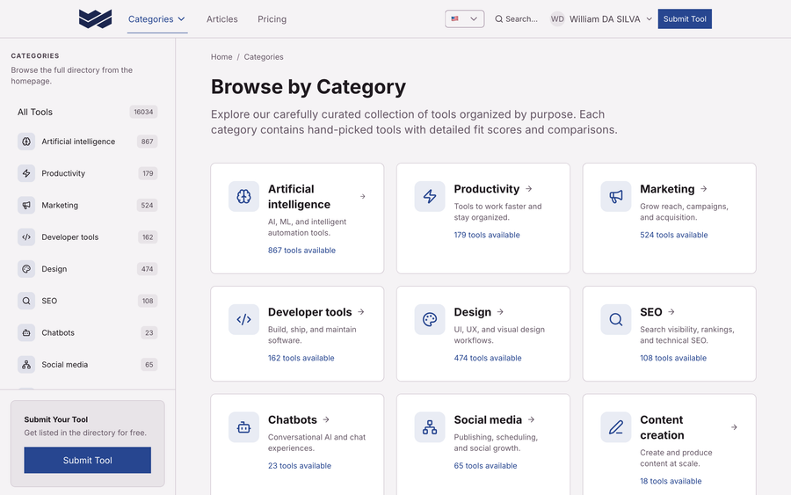Click the pencil icon on Content creation card
The image size is (791, 495).
[x=616, y=427]
